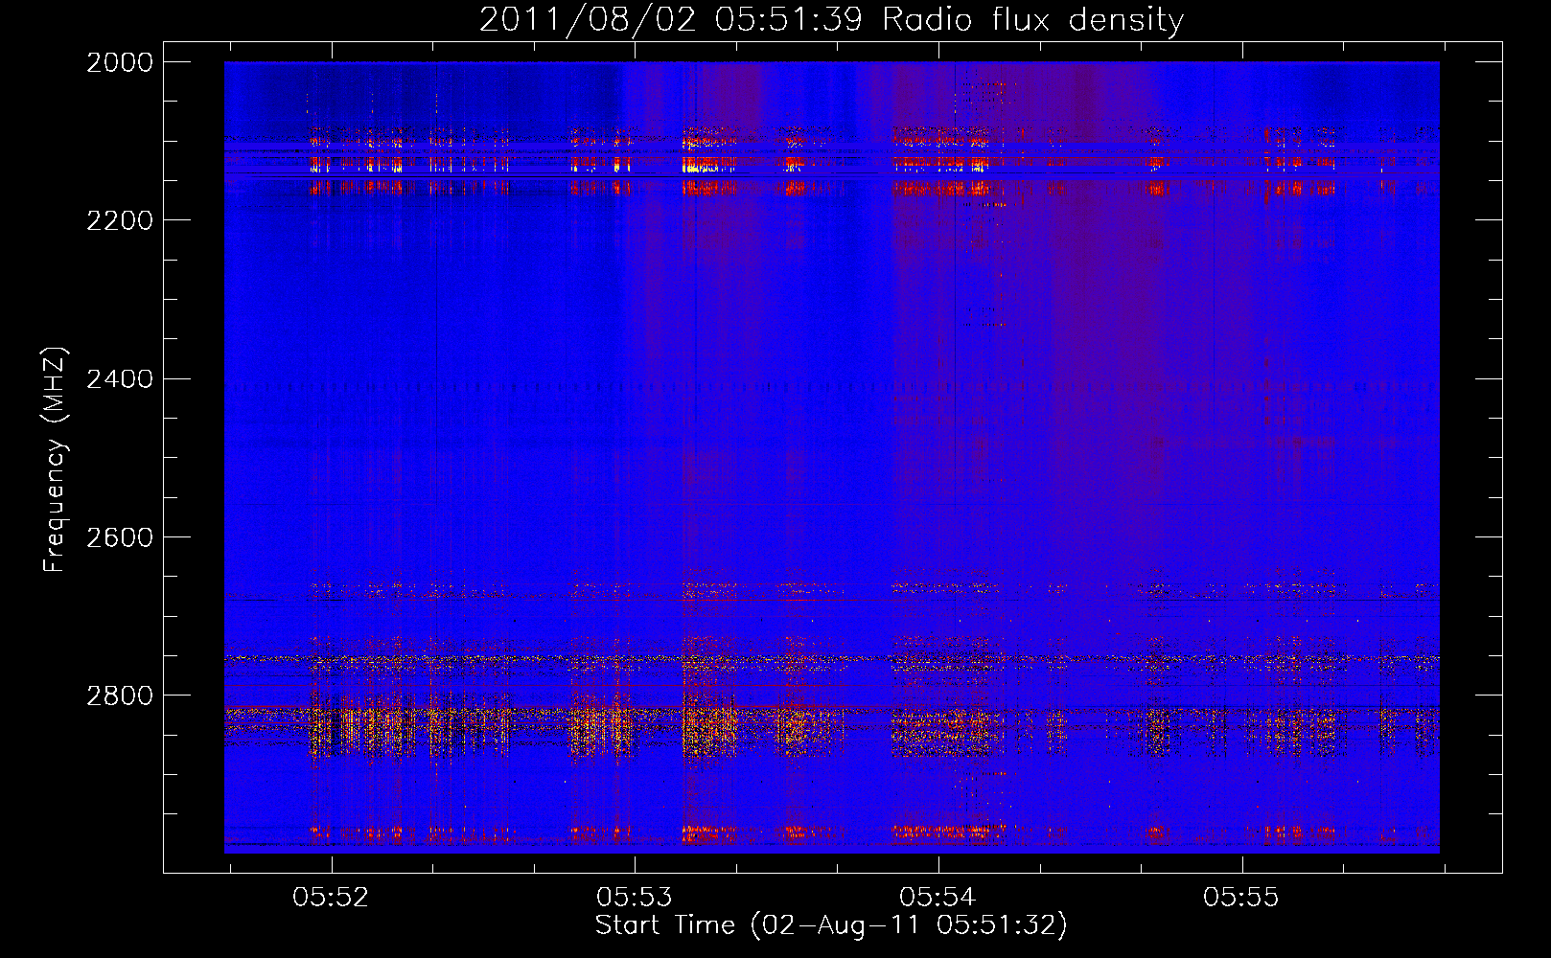
Task: Click the '2200' frequency axis label
Action: click(120, 220)
